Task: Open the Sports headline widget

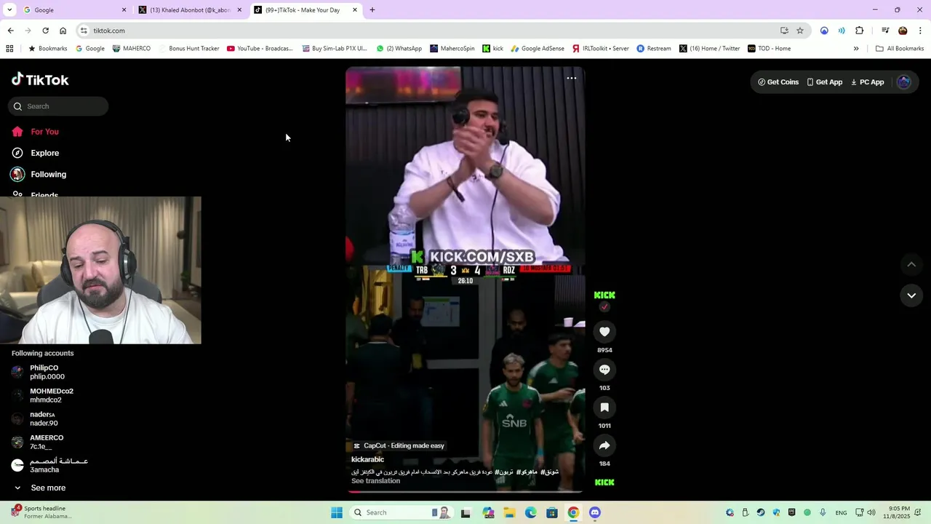Action: (42, 512)
